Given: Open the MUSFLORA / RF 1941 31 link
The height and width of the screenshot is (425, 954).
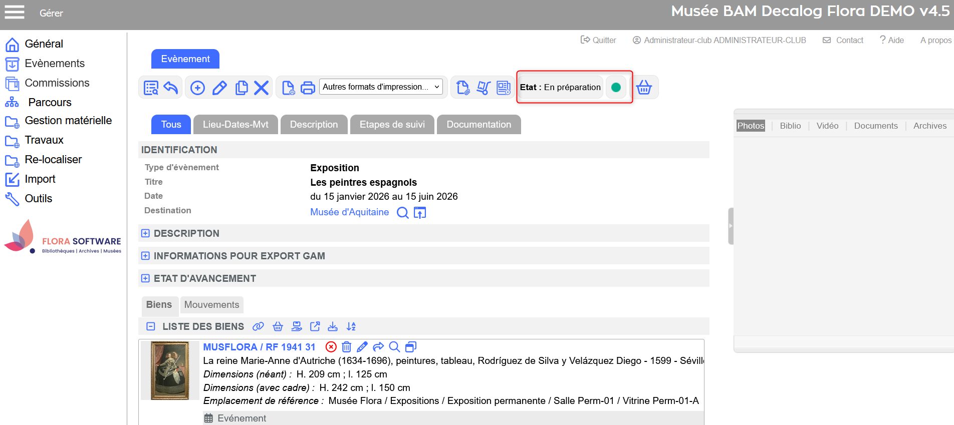Looking at the screenshot, I should coord(259,347).
